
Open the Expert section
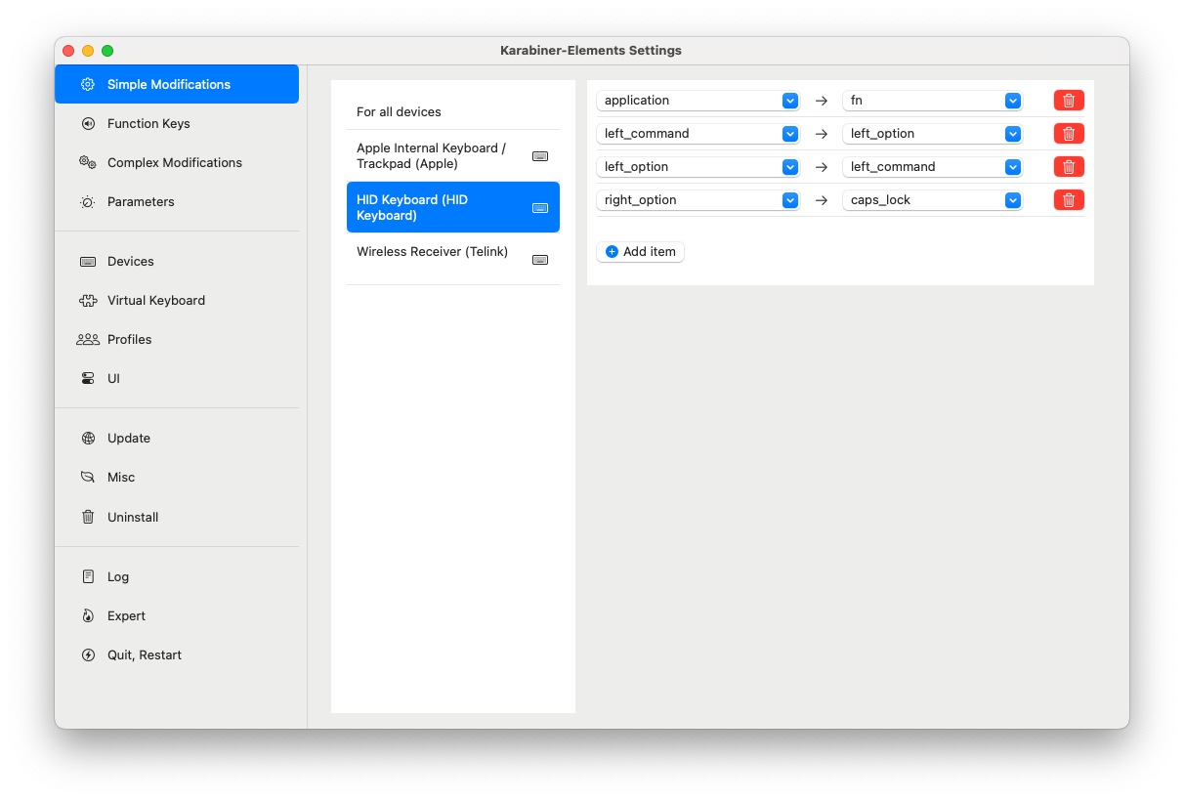pos(177,615)
